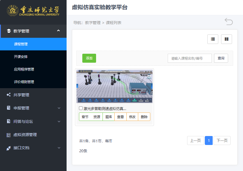
Task: Select 应用程序管理 menu item
Action: click(24, 69)
